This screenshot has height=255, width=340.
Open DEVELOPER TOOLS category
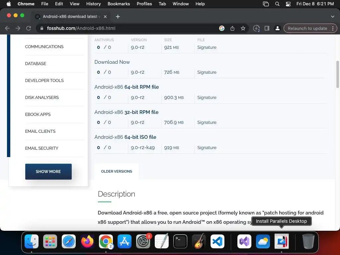tap(44, 80)
